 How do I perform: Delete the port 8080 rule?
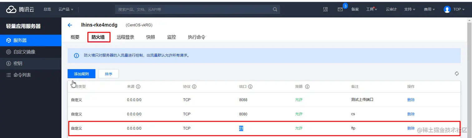411,114
